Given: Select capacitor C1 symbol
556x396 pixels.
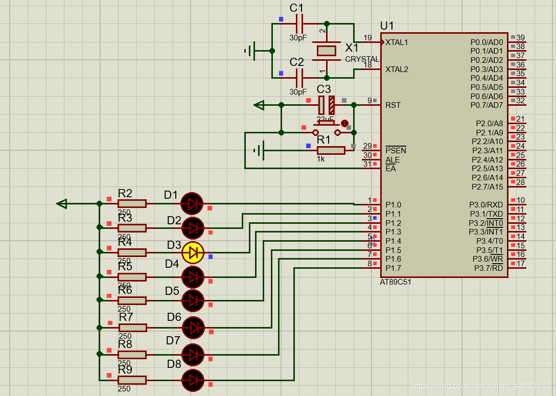Looking at the screenshot, I should [x=299, y=24].
